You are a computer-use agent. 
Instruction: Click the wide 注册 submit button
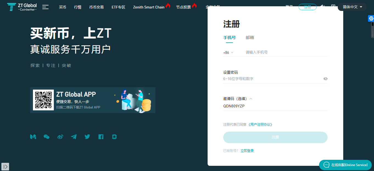[x=275, y=137]
